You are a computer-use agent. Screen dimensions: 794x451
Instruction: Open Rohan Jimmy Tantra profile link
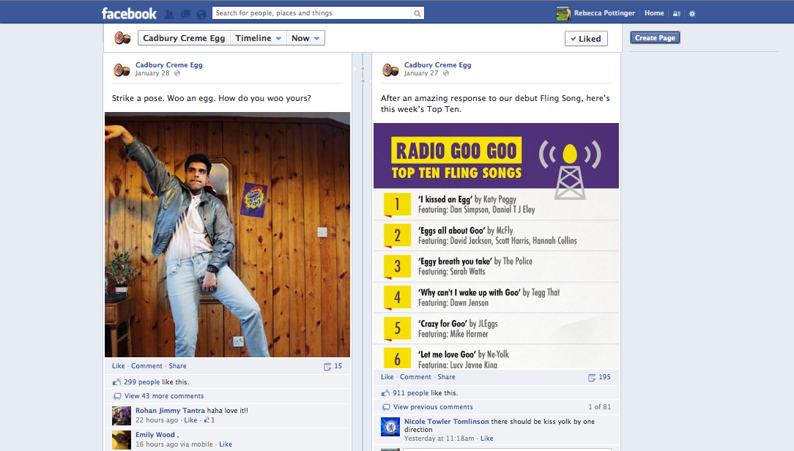pos(170,411)
